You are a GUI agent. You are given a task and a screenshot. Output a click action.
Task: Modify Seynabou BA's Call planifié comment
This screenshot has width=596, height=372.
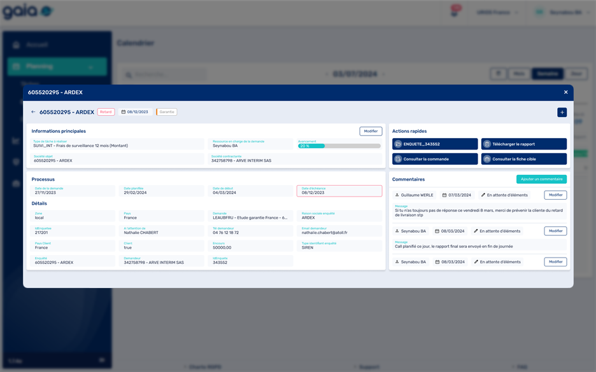(555, 231)
